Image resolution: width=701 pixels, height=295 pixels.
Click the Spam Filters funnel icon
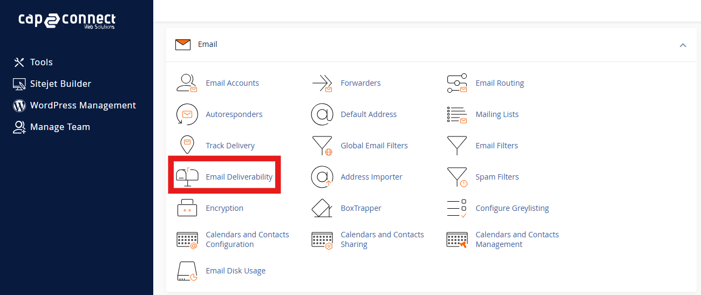tap(457, 177)
